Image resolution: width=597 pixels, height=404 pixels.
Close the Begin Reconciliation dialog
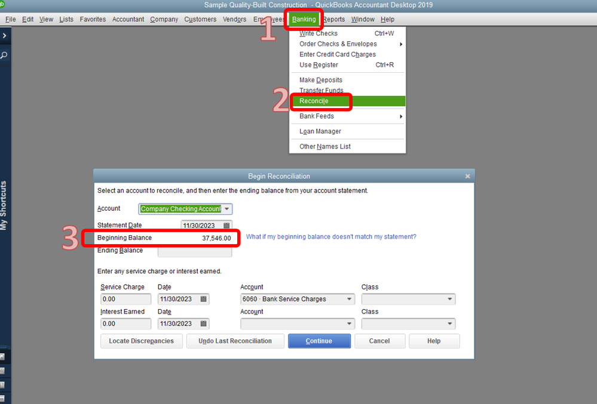(x=467, y=177)
